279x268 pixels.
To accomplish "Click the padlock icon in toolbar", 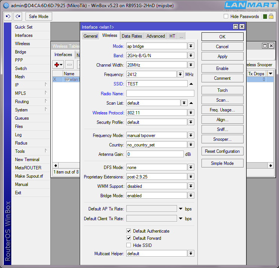I will pyautogui.click(x=271, y=17).
